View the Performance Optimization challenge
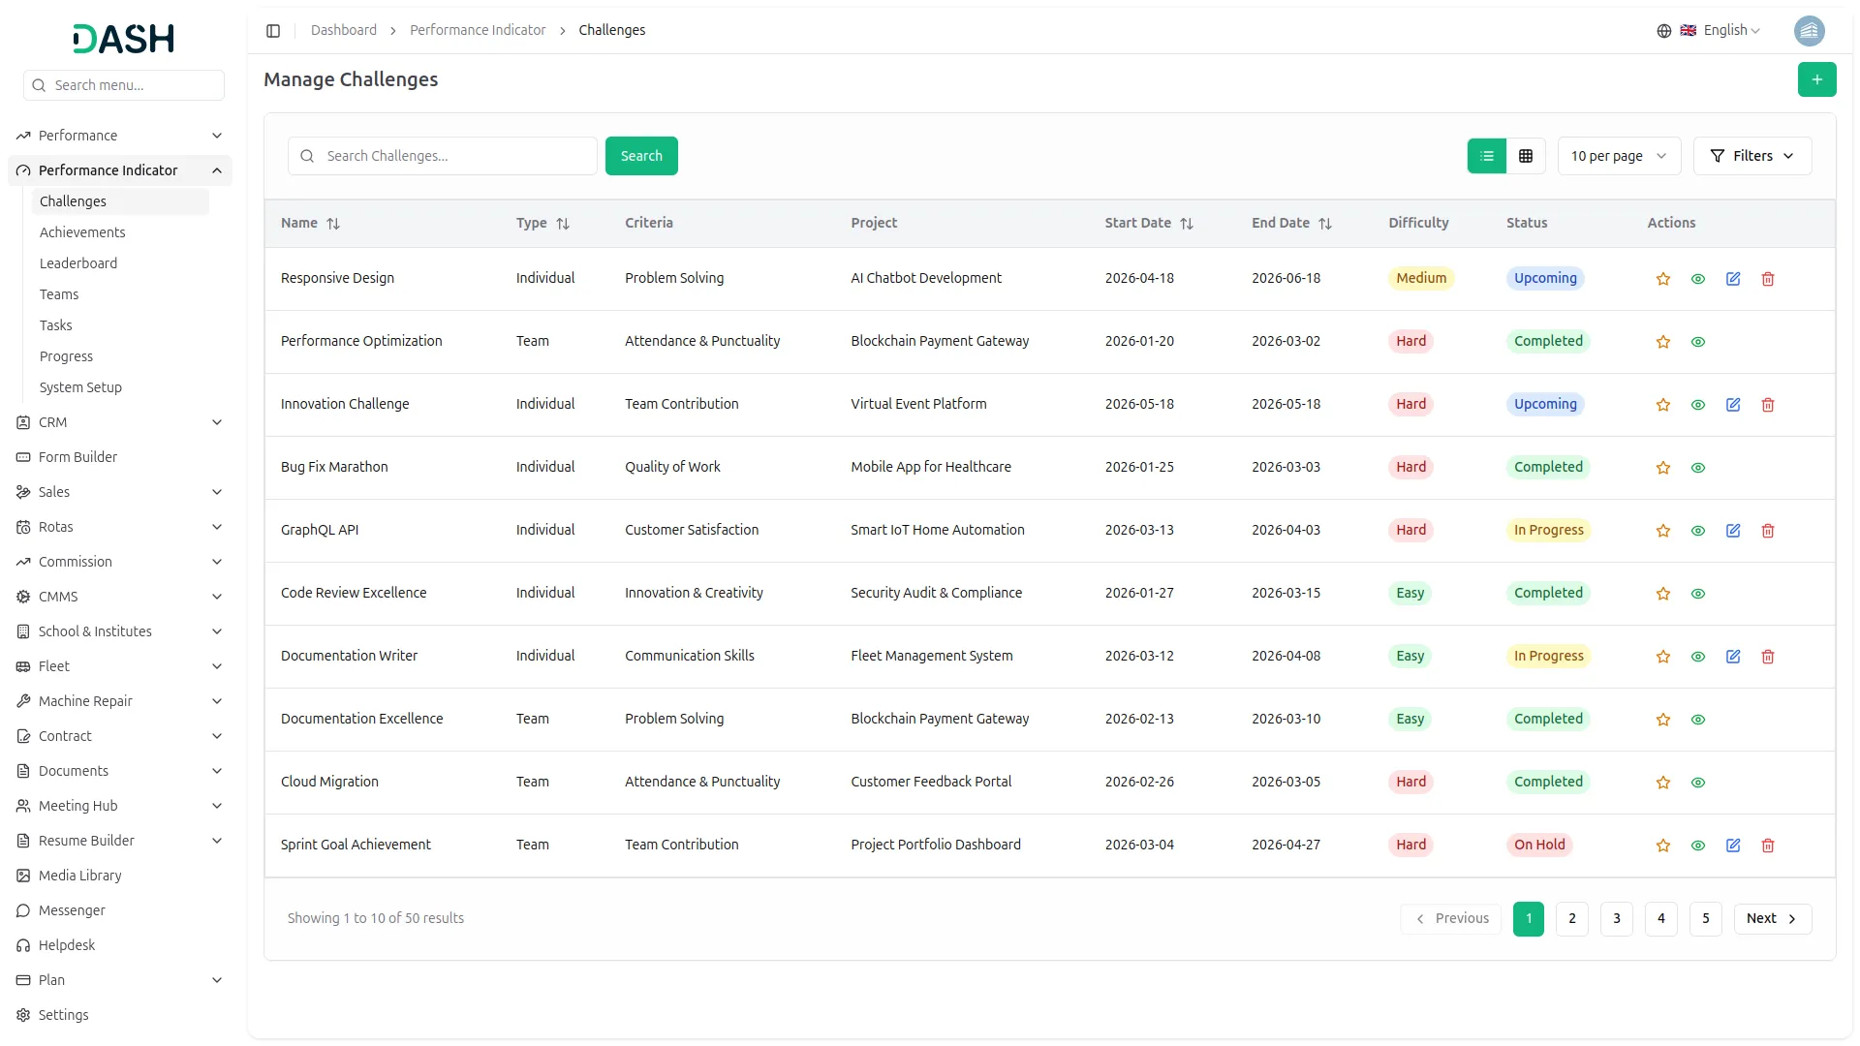The image size is (1860, 1046). coord(1698,342)
